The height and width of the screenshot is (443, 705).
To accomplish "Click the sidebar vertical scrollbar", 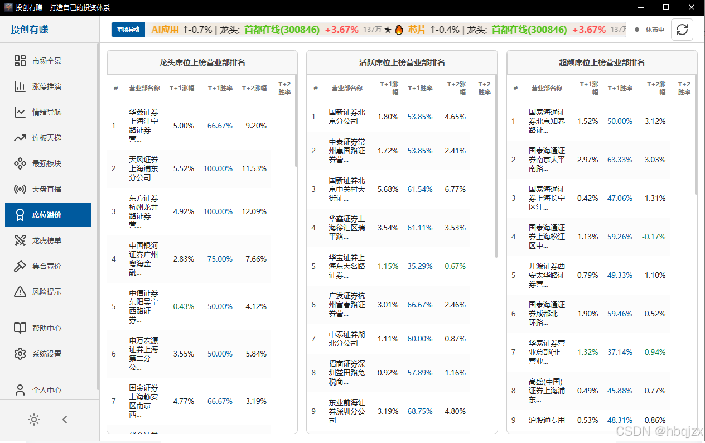I will click(x=99, y=216).
